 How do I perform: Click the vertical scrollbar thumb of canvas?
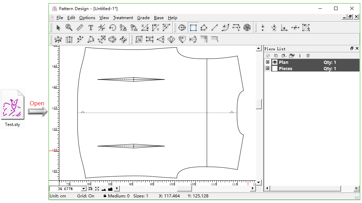tap(259, 104)
